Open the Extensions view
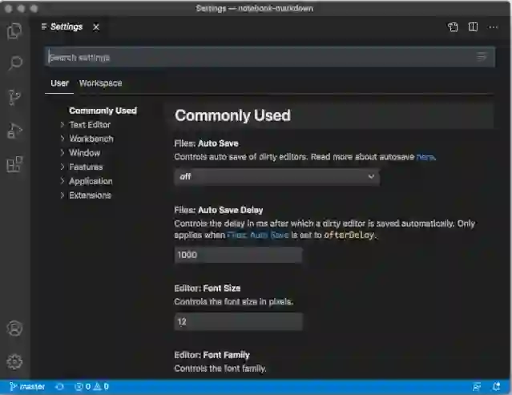 (x=14, y=164)
